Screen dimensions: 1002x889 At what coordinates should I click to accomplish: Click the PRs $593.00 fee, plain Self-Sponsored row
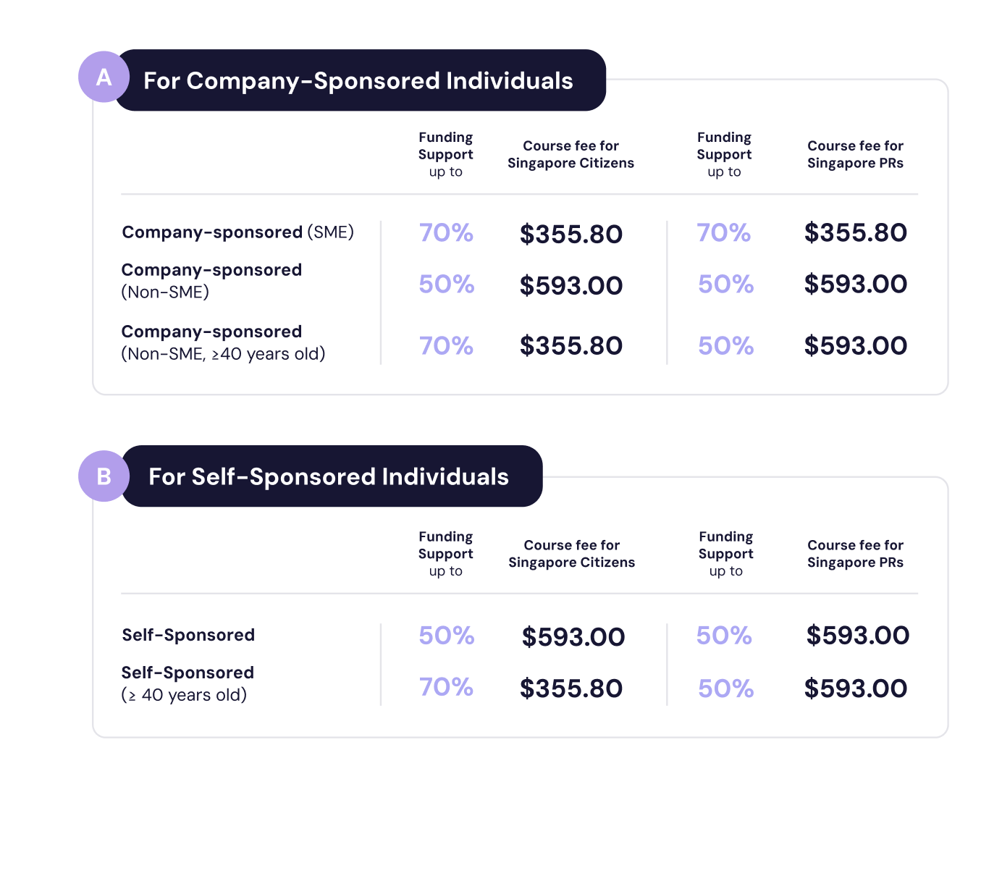(857, 635)
